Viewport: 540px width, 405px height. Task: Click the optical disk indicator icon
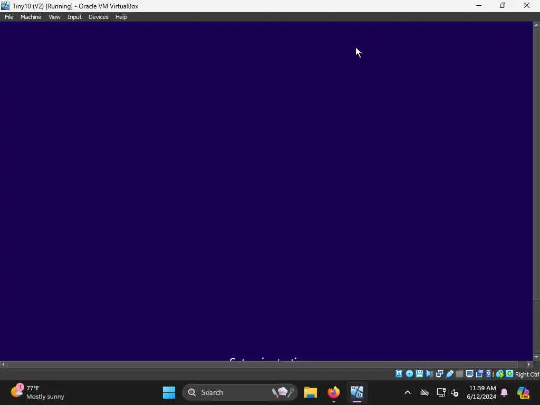[x=409, y=374]
